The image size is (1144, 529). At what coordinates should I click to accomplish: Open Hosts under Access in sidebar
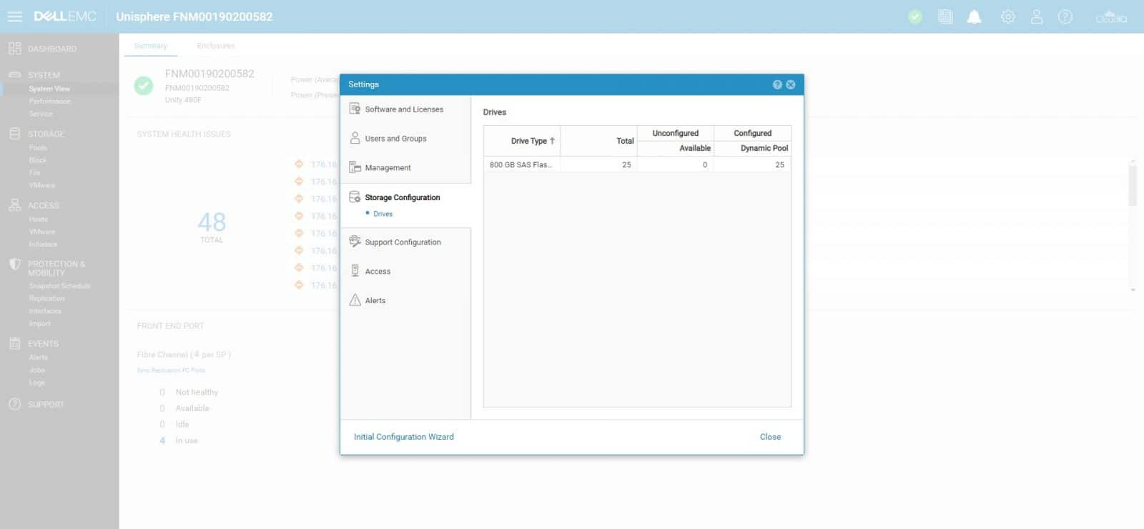pos(38,219)
